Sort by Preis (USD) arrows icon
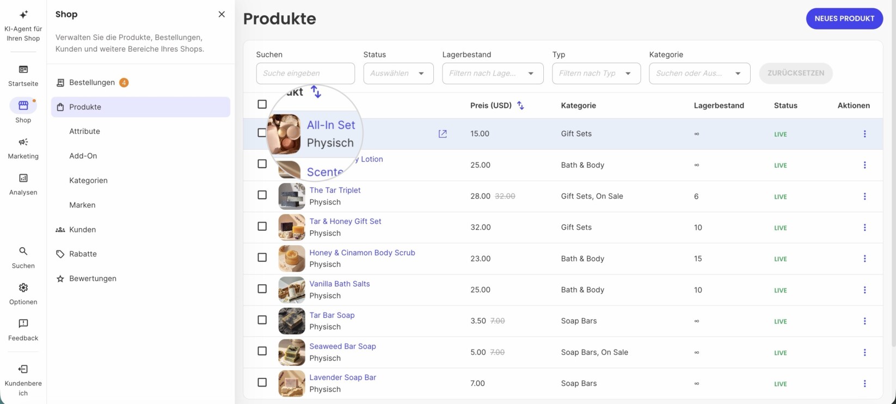 click(x=520, y=105)
